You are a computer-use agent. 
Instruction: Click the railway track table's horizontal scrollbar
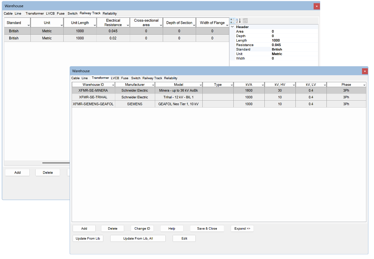click(x=55, y=163)
